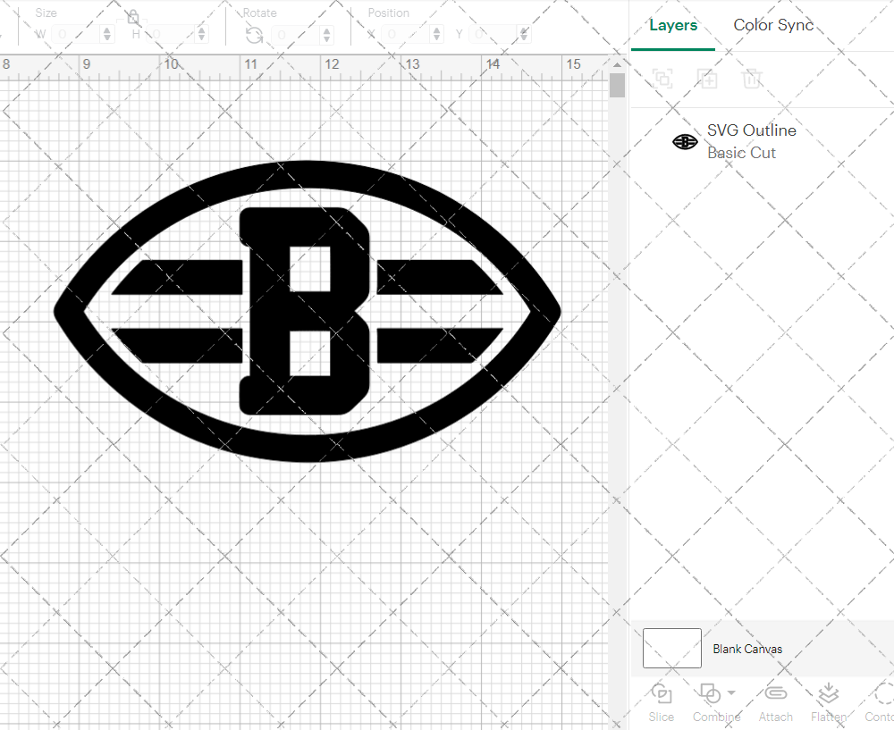This screenshot has width=894, height=730.
Task: Toggle the size aspect ratio lock
Action: [x=133, y=17]
